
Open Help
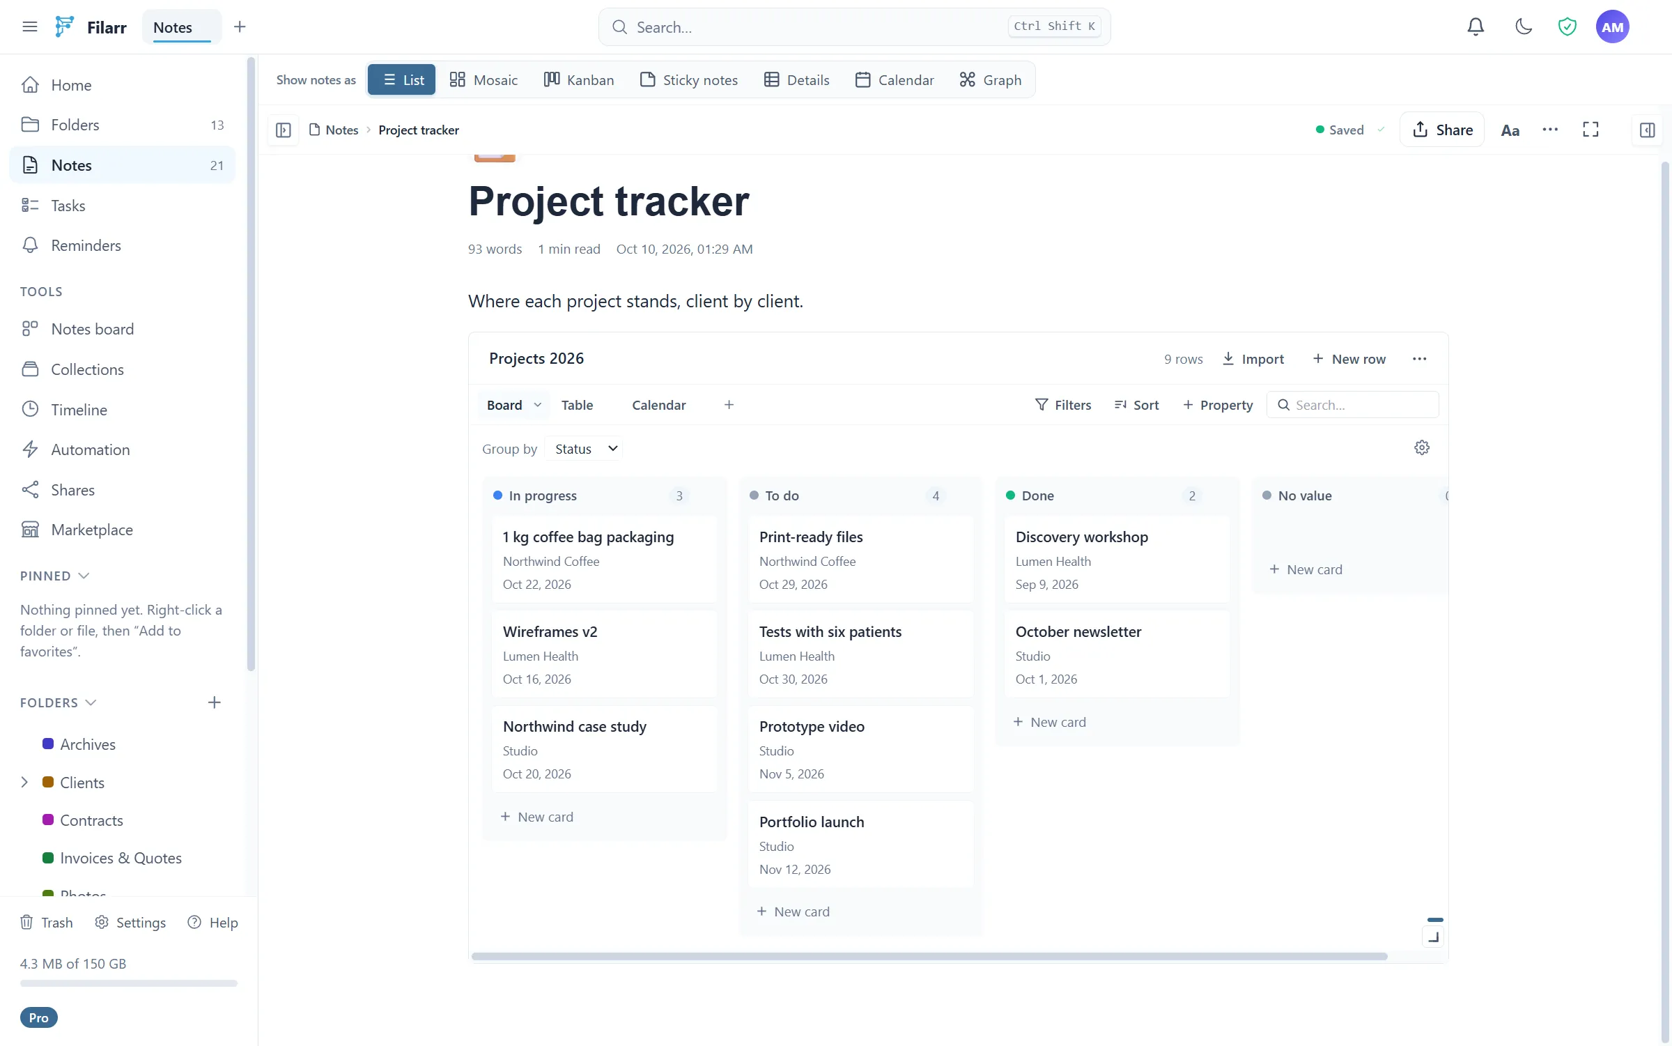[213, 923]
